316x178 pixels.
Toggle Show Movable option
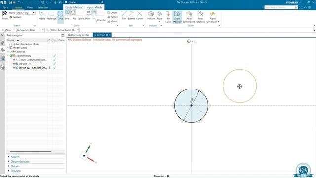point(177,17)
